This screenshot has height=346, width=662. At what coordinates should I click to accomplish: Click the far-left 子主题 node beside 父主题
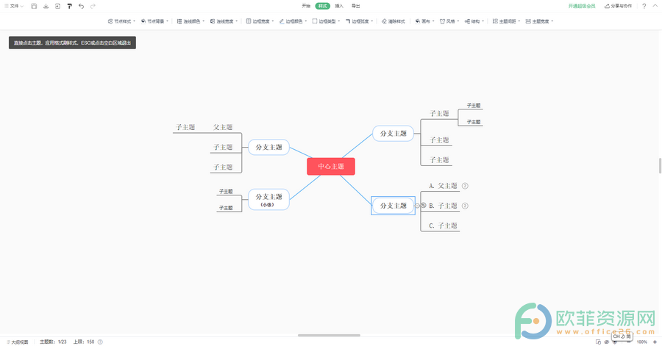[x=185, y=127]
